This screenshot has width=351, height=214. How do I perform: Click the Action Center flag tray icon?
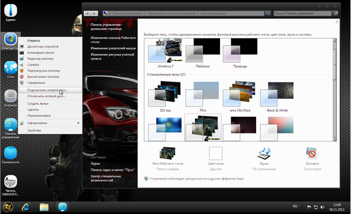(309, 208)
